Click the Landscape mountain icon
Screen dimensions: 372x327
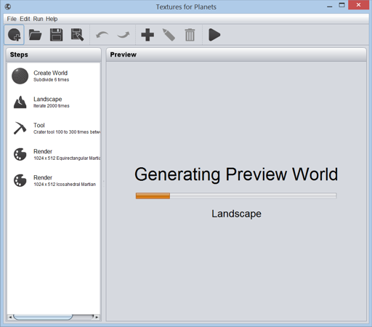point(20,102)
